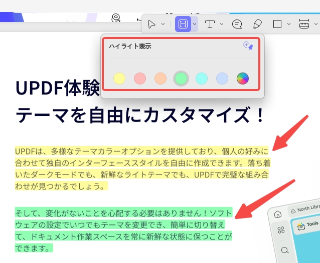
Task: Select the cursor pointer tool
Action: [151, 24]
